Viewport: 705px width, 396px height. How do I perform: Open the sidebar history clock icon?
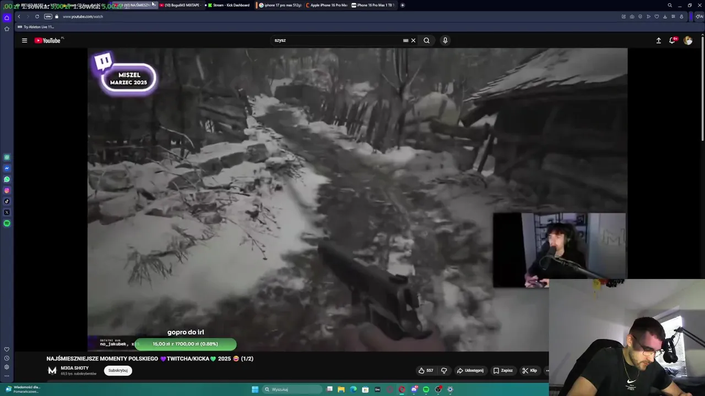[x=7, y=358]
